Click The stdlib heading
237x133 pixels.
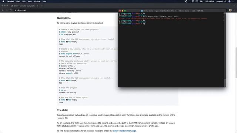click(x=63, y=110)
